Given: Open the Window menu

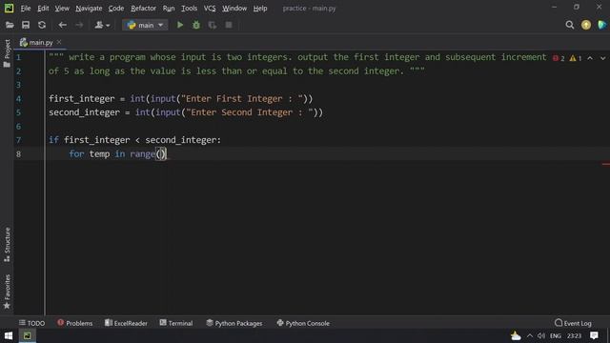Looking at the screenshot, I should point(234,9).
